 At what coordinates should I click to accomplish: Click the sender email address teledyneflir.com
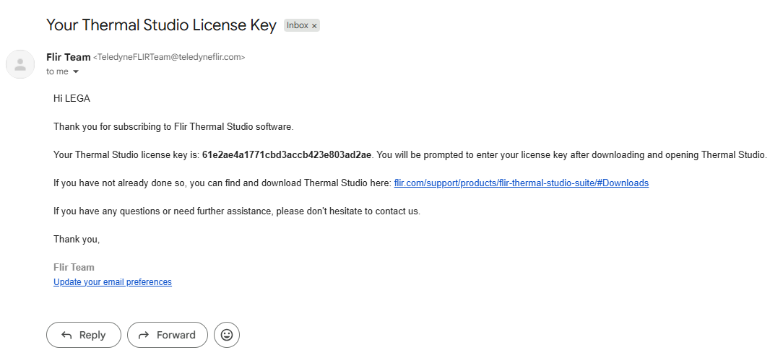coord(170,57)
